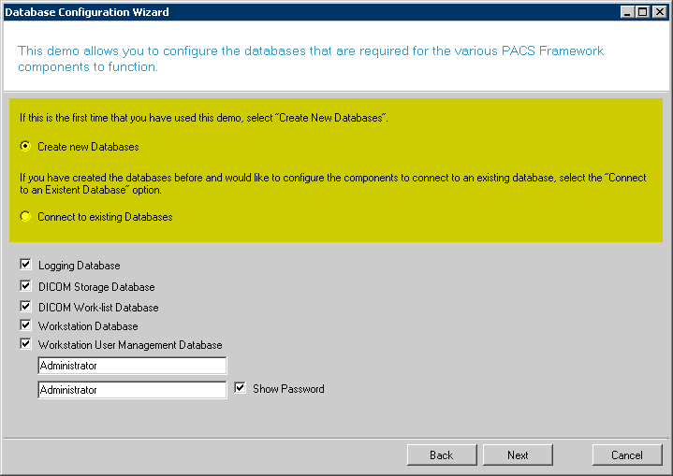Select the Create new Databases radio button

[x=25, y=147]
